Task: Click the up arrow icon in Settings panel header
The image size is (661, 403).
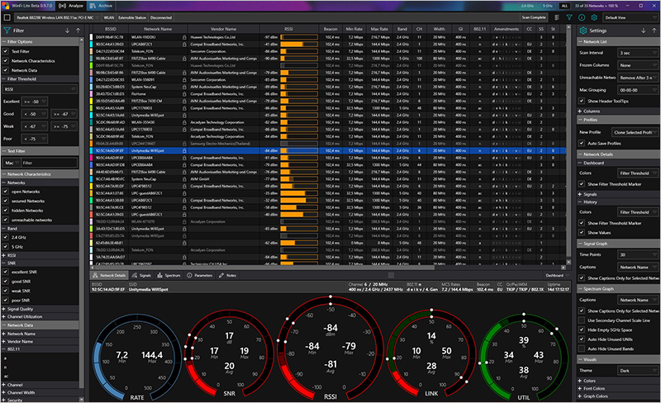Action: pyautogui.click(x=653, y=30)
